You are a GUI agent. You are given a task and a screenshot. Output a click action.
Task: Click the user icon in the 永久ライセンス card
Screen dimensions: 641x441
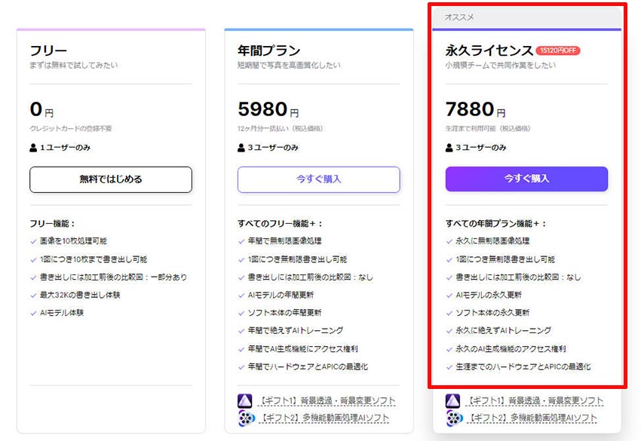(x=449, y=148)
